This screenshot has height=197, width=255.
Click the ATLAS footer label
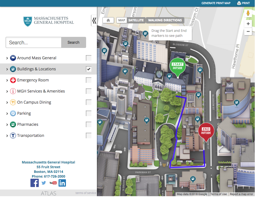[x=48, y=193]
